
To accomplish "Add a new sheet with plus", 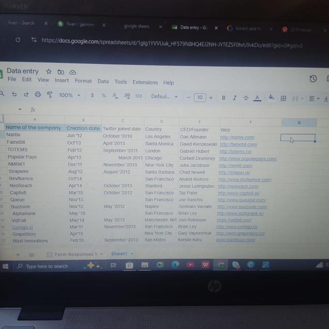I will [18, 254].
